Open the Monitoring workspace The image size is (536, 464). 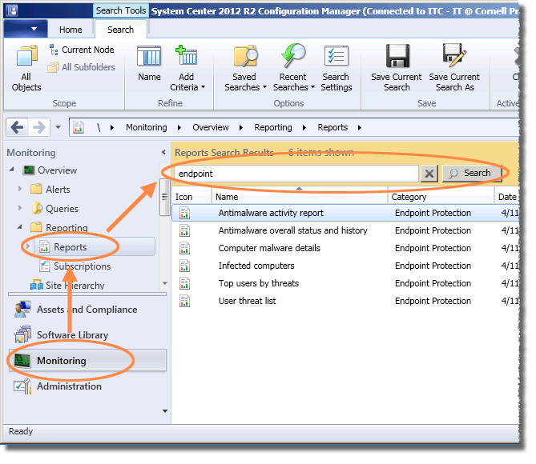coord(87,361)
